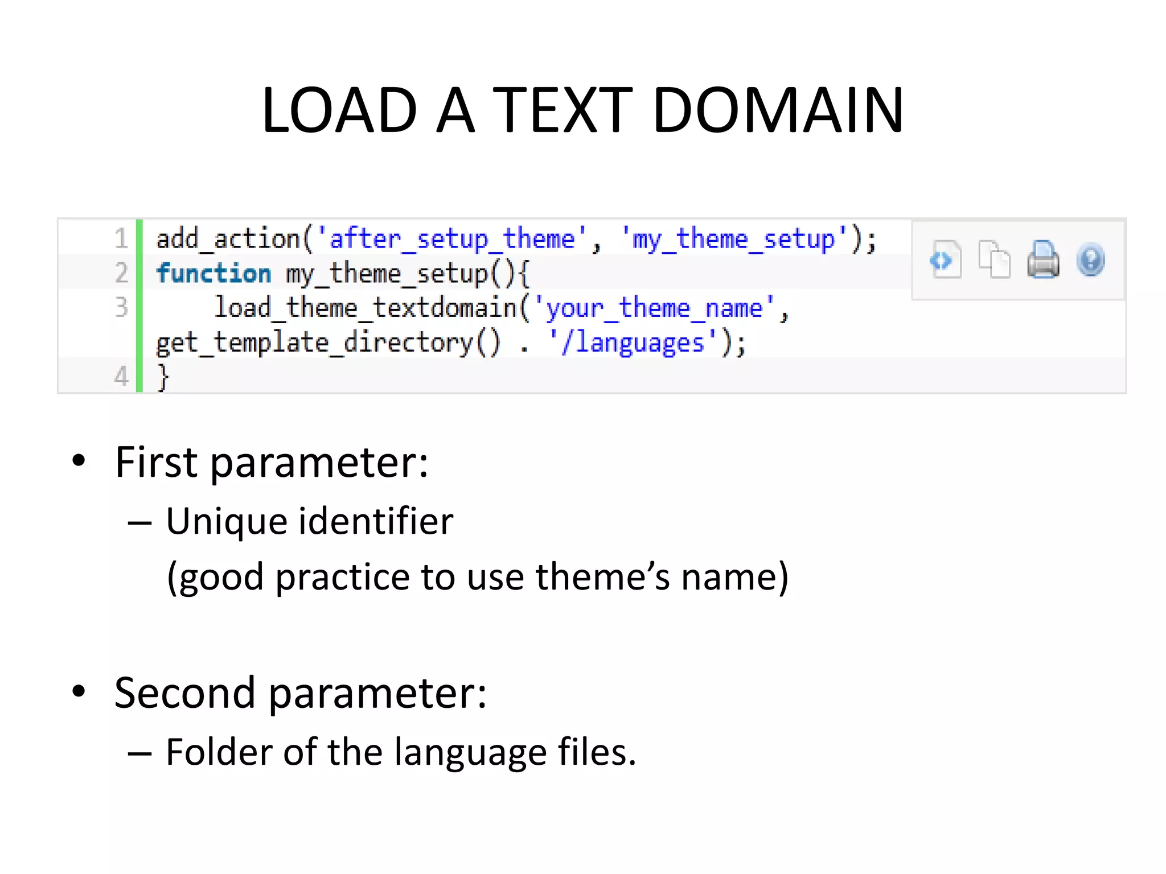This screenshot has width=1166, height=874.
Task: Click line number 4 in code gutter
Action: (121, 376)
